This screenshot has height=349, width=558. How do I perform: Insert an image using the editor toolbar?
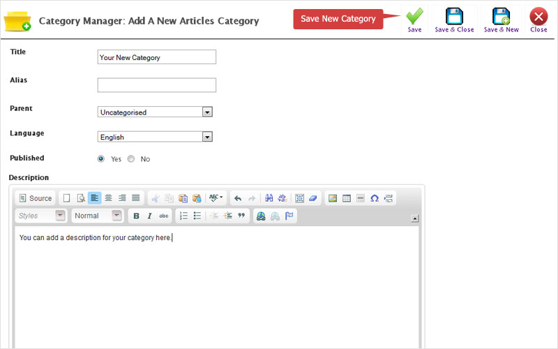(x=333, y=198)
